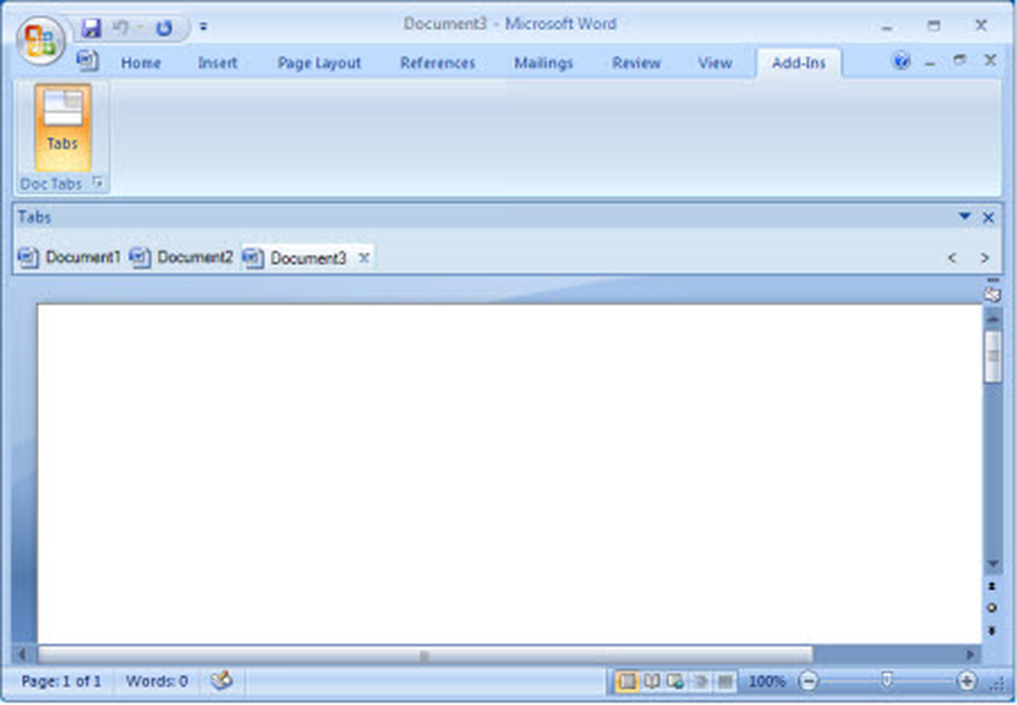Image resolution: width=1017 pixels, height=705 pixels.
Task: Open the Quick Access Toolbar customize dropdown
Action: point(203,26)
